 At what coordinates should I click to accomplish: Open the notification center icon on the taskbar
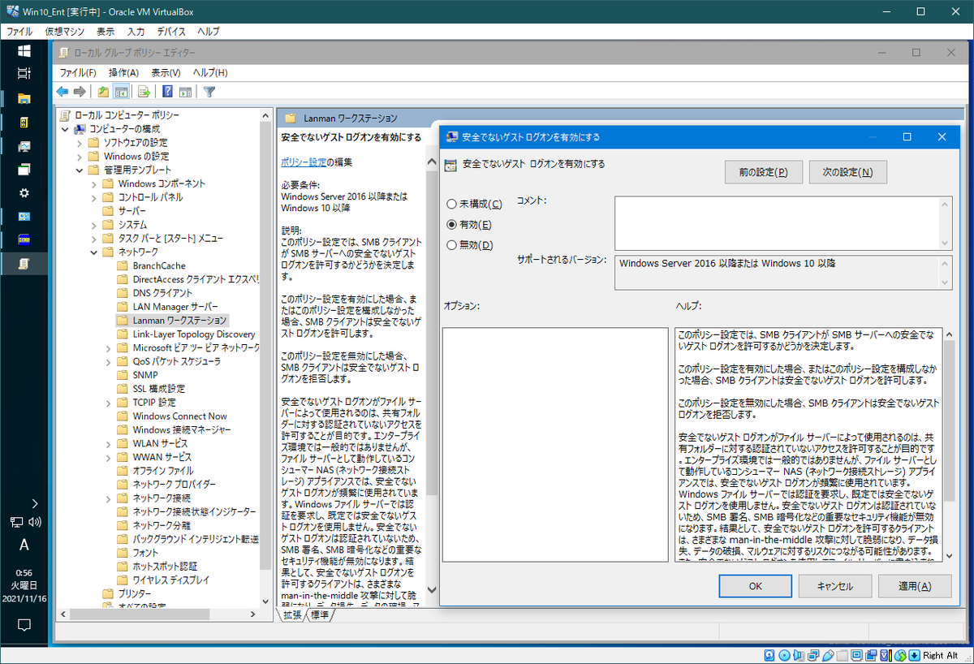coord(24,624)
